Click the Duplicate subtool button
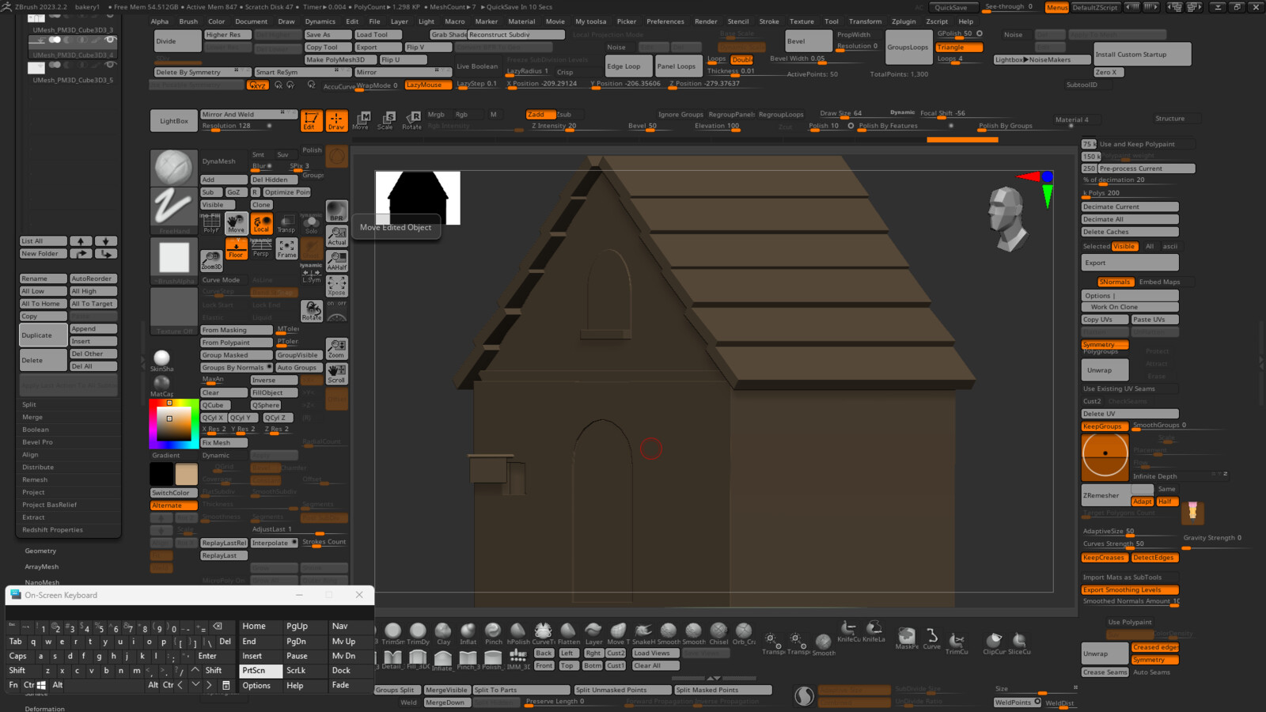The height and width of the screenshot is (712, 1266). pyautogui.click(x=44, y=335)
